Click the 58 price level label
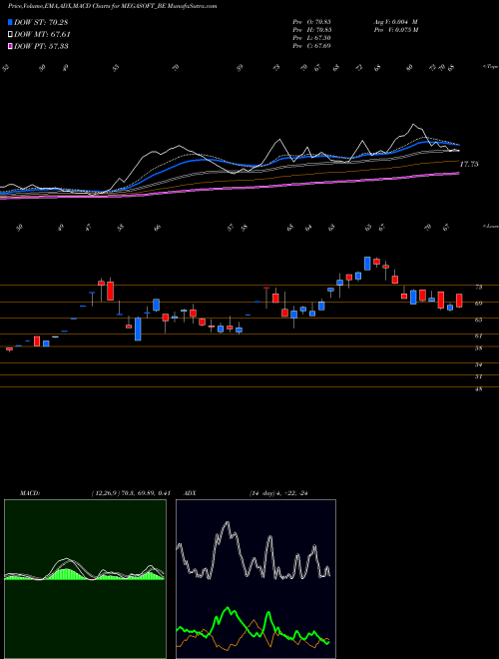The width and height of the screenshot is (499, 659). 478,348
